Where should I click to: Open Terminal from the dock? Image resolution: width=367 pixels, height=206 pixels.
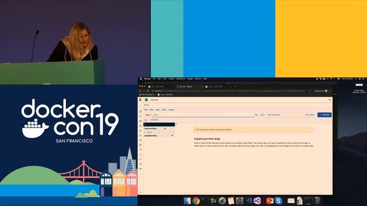point(205,201)
